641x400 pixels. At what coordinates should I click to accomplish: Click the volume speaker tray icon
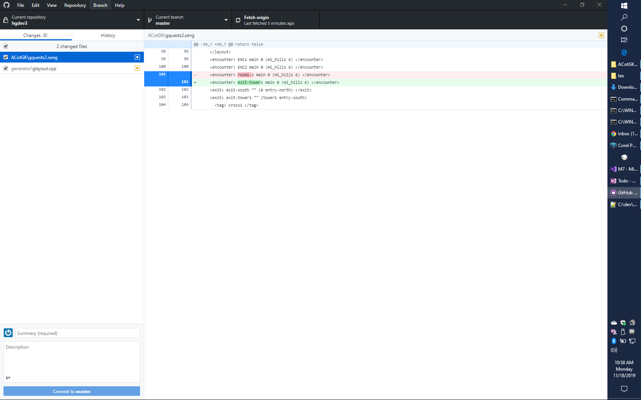(614, 350)
